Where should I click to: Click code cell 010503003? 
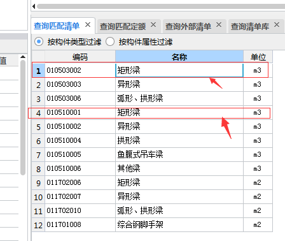point(80,84)
